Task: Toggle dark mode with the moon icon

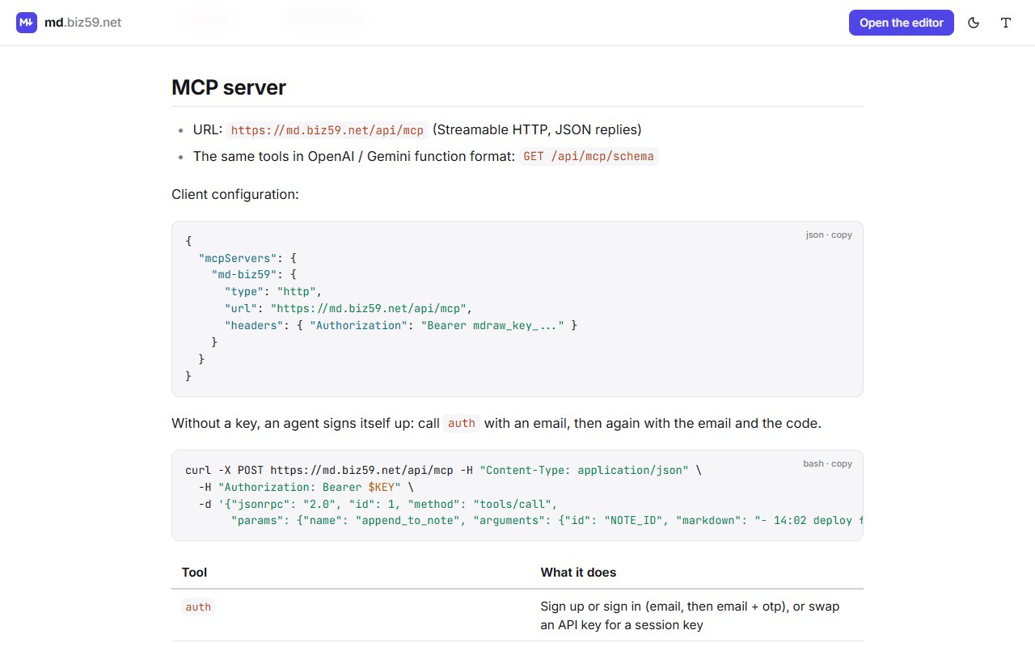Action: pos(974,23)
